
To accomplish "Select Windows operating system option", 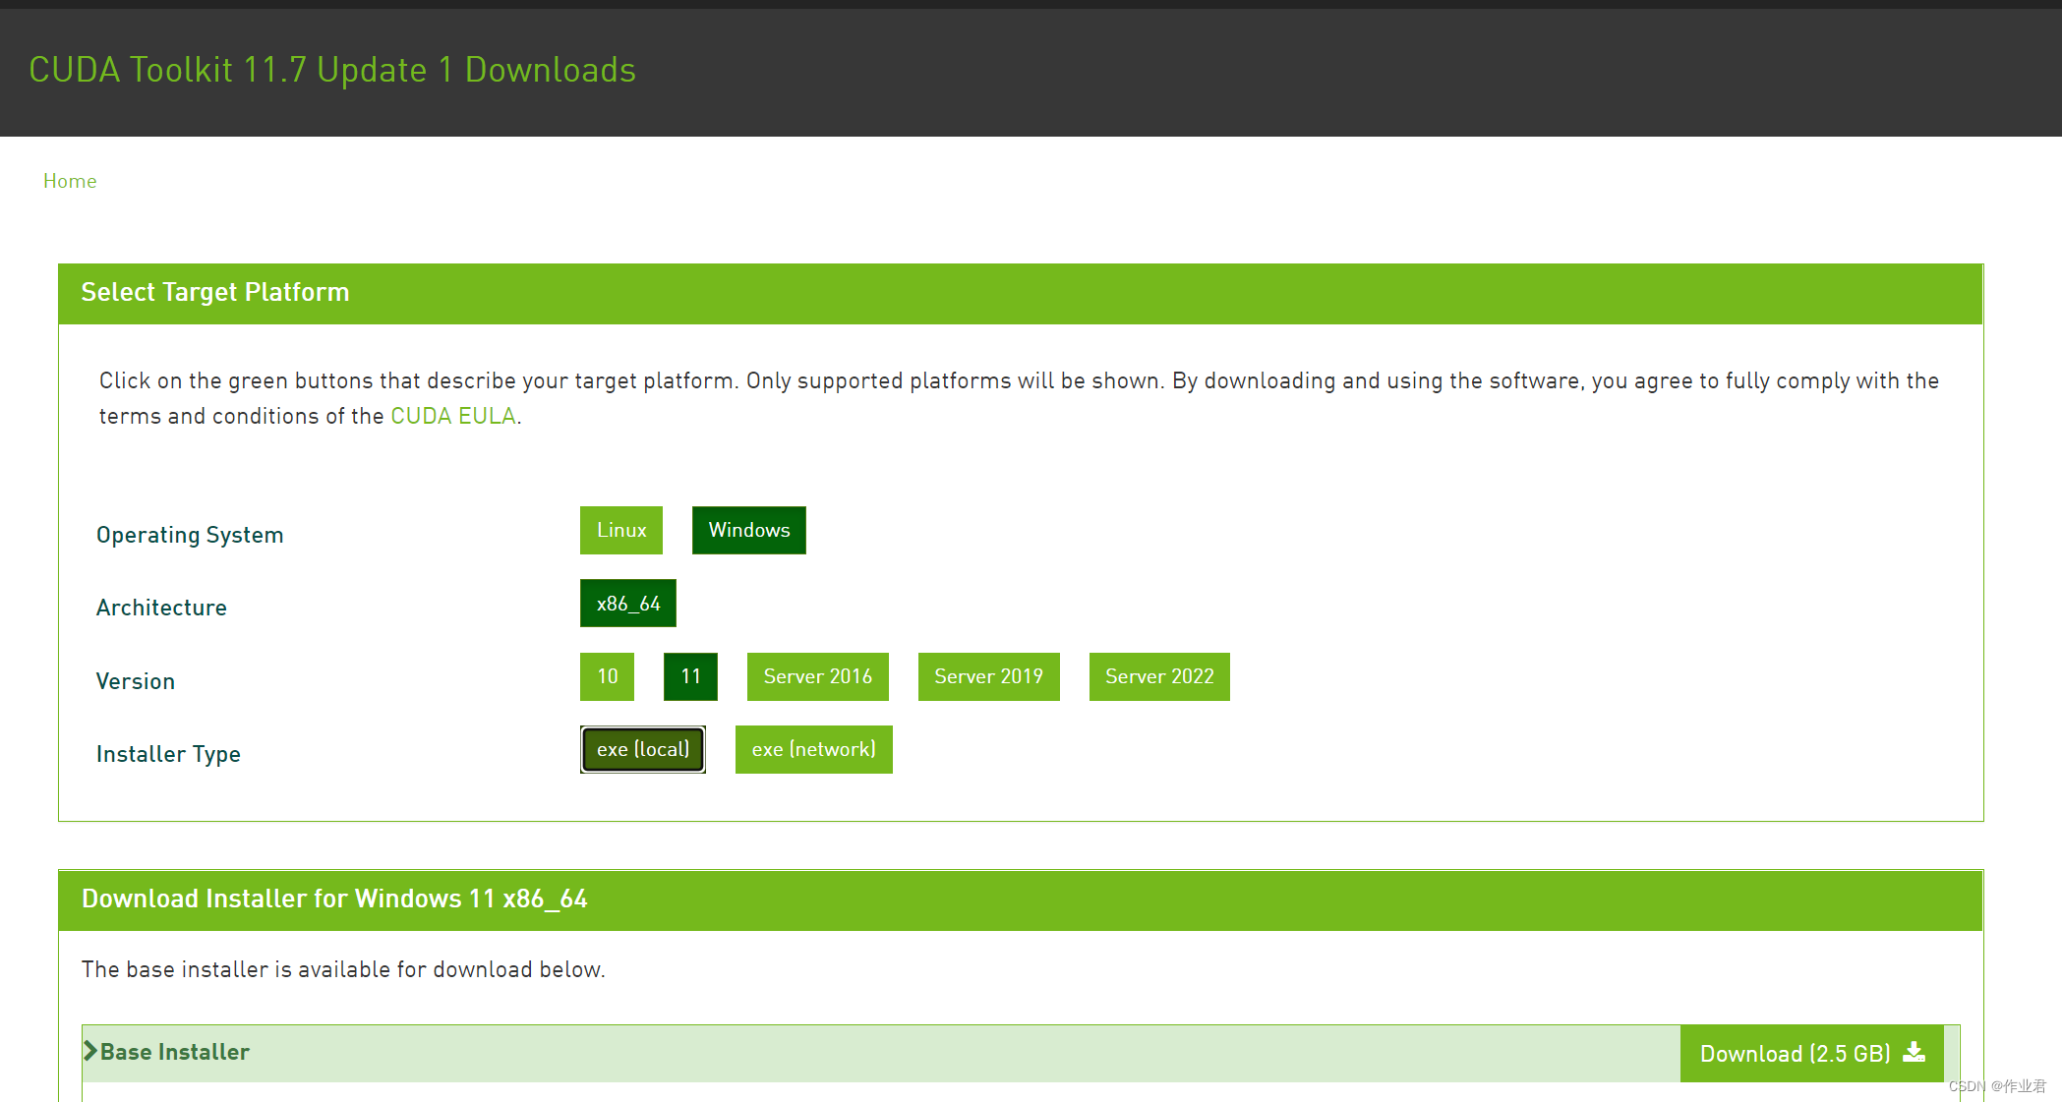I will 748,530.
